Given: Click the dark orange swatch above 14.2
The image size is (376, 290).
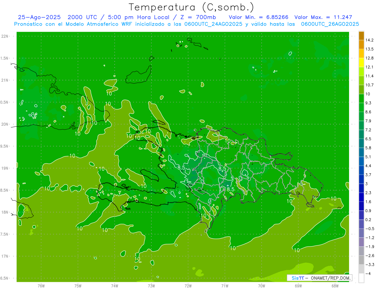Looking at the screenshot, I should (361, 36).
